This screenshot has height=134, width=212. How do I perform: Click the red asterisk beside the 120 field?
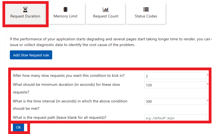[208, 84]
